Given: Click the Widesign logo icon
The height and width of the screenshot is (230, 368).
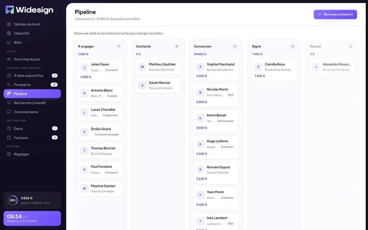Looking at the screenshot, I should (10, 10).
